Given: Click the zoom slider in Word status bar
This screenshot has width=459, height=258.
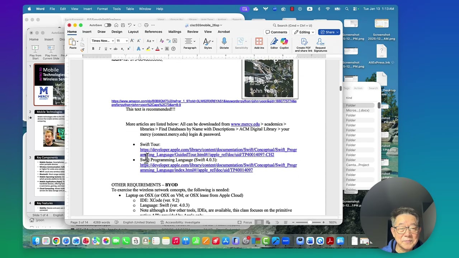Looking at the screenshot, I should (x=308, y=222).
